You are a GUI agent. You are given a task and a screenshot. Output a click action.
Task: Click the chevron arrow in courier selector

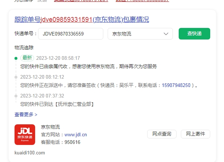[166, 34]
